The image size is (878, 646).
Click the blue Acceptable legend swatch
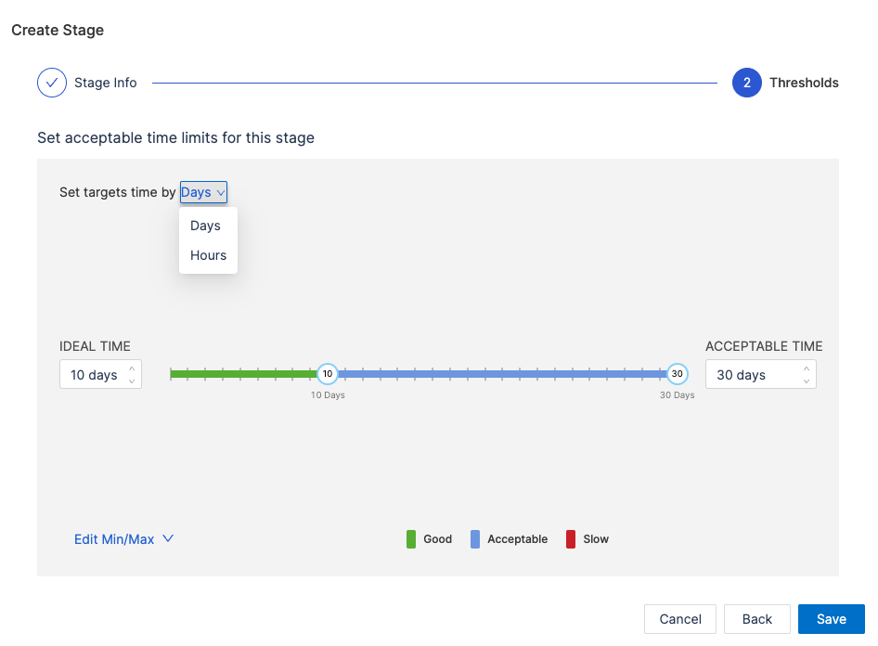[x=475, y=539]
